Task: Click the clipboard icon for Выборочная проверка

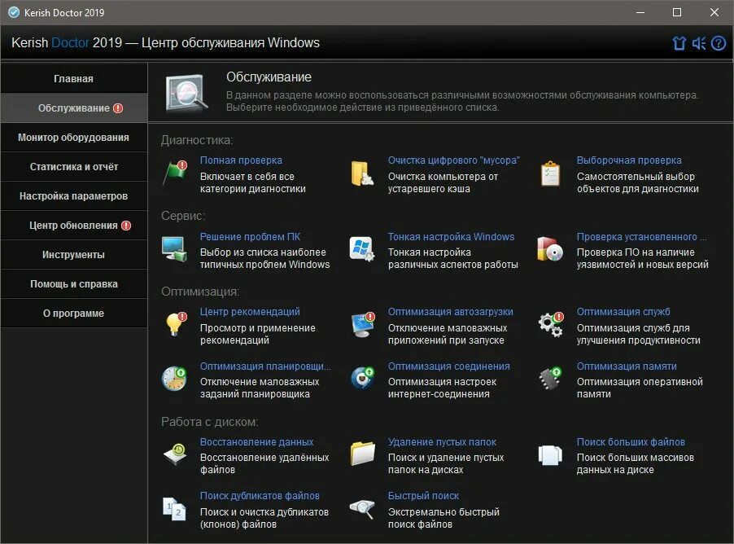Action: tap(550, 173)
